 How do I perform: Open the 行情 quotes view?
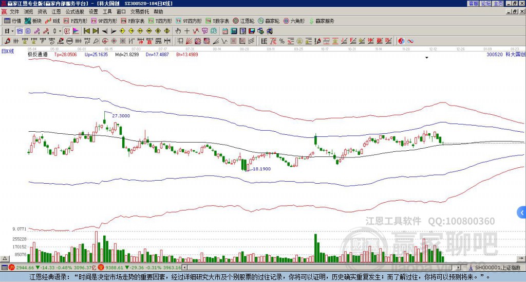pos(12,21)
